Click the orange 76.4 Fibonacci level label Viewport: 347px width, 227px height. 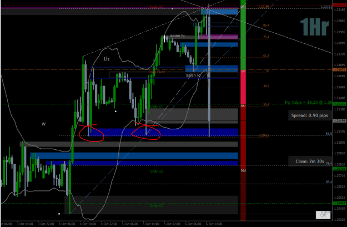[x=266, y=37]
